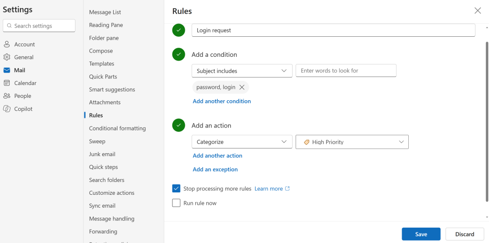Image resolution: width=489 pixels, height=243 pixels.
Task: Open Sweep settings page
Action: pos(97,141)
